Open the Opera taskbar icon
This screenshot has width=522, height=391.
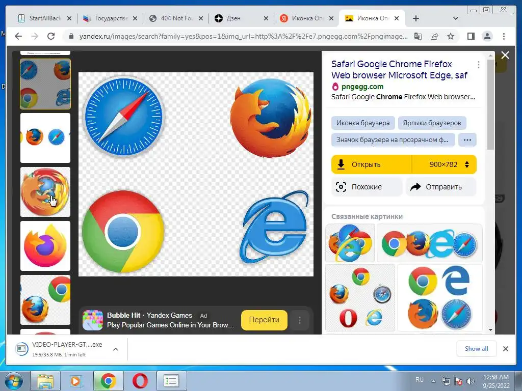140,381
